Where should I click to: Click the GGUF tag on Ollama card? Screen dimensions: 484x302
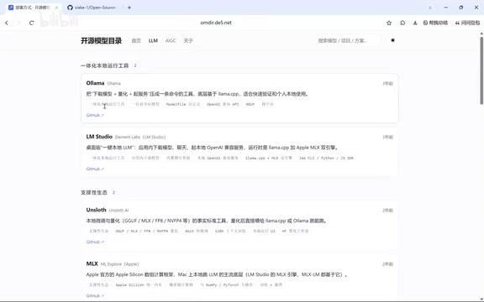(250, 104)
